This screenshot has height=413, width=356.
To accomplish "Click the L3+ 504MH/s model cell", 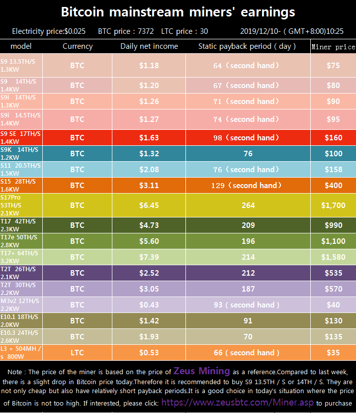I will (21, 353).
